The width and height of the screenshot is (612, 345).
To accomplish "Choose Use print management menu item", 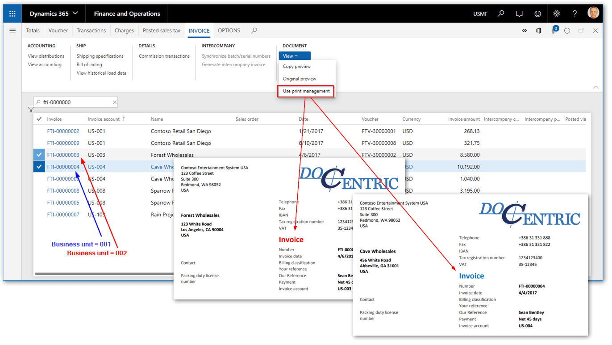I will coord(306,91).
